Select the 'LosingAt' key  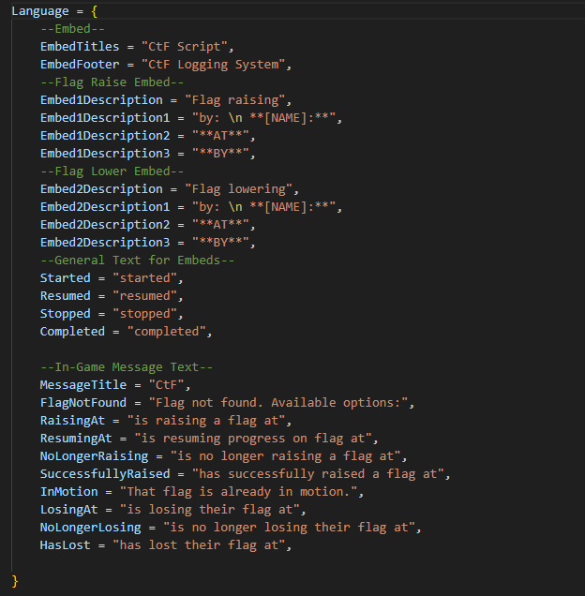pos(68,510)
